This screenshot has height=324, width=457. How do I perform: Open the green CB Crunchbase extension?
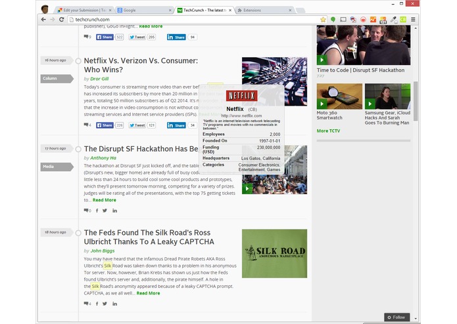[x=403, y=20]
